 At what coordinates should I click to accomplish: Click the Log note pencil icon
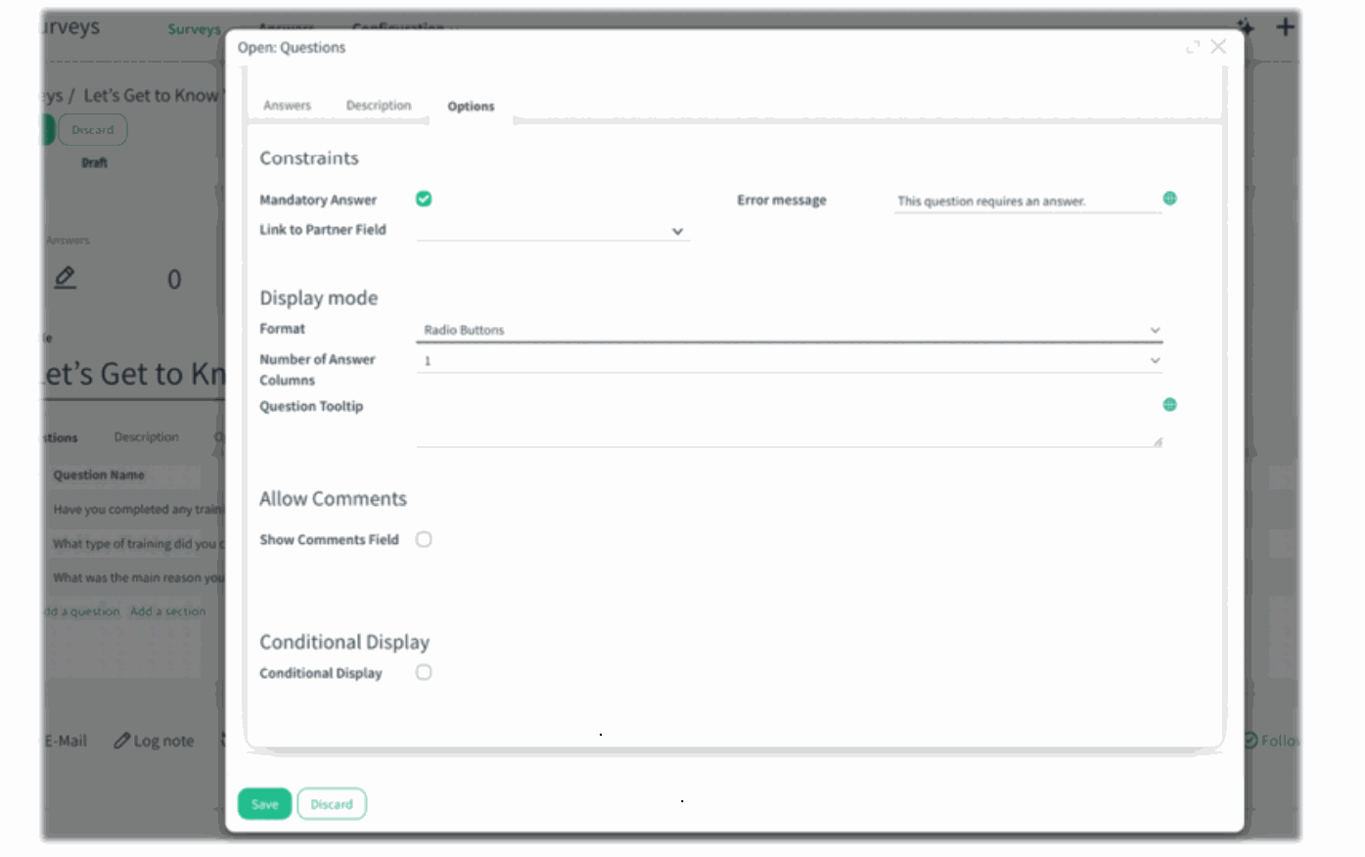click(x=122, y=741)
